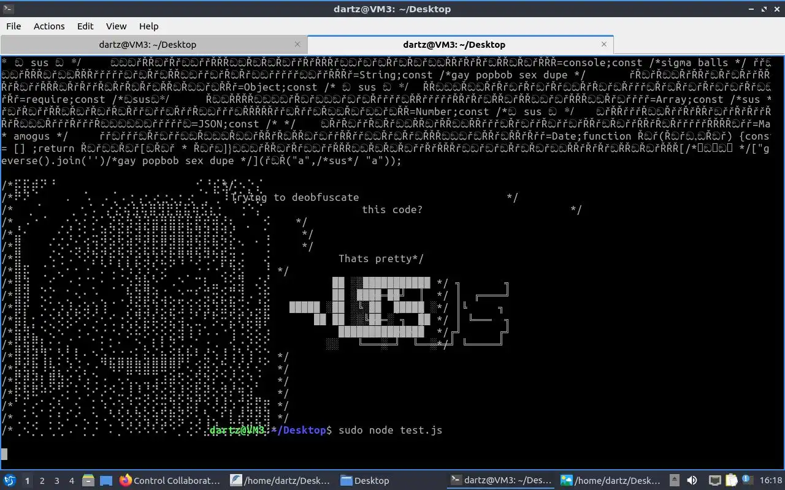Viewport: 785px width, 490px height.
Task: Click the '=Number;const' code text
Action: (x=450, y=111)
